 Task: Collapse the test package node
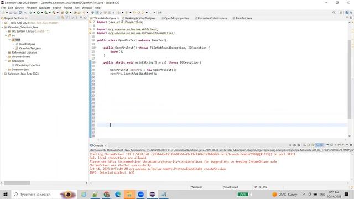(9, 40)
